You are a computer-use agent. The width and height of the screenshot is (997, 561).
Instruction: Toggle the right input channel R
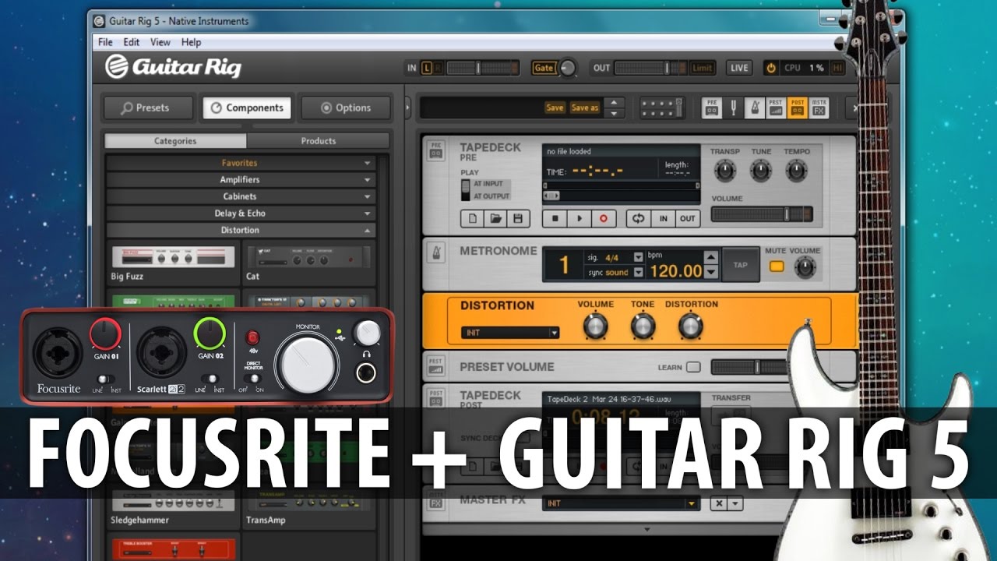(x=437, y=68)
